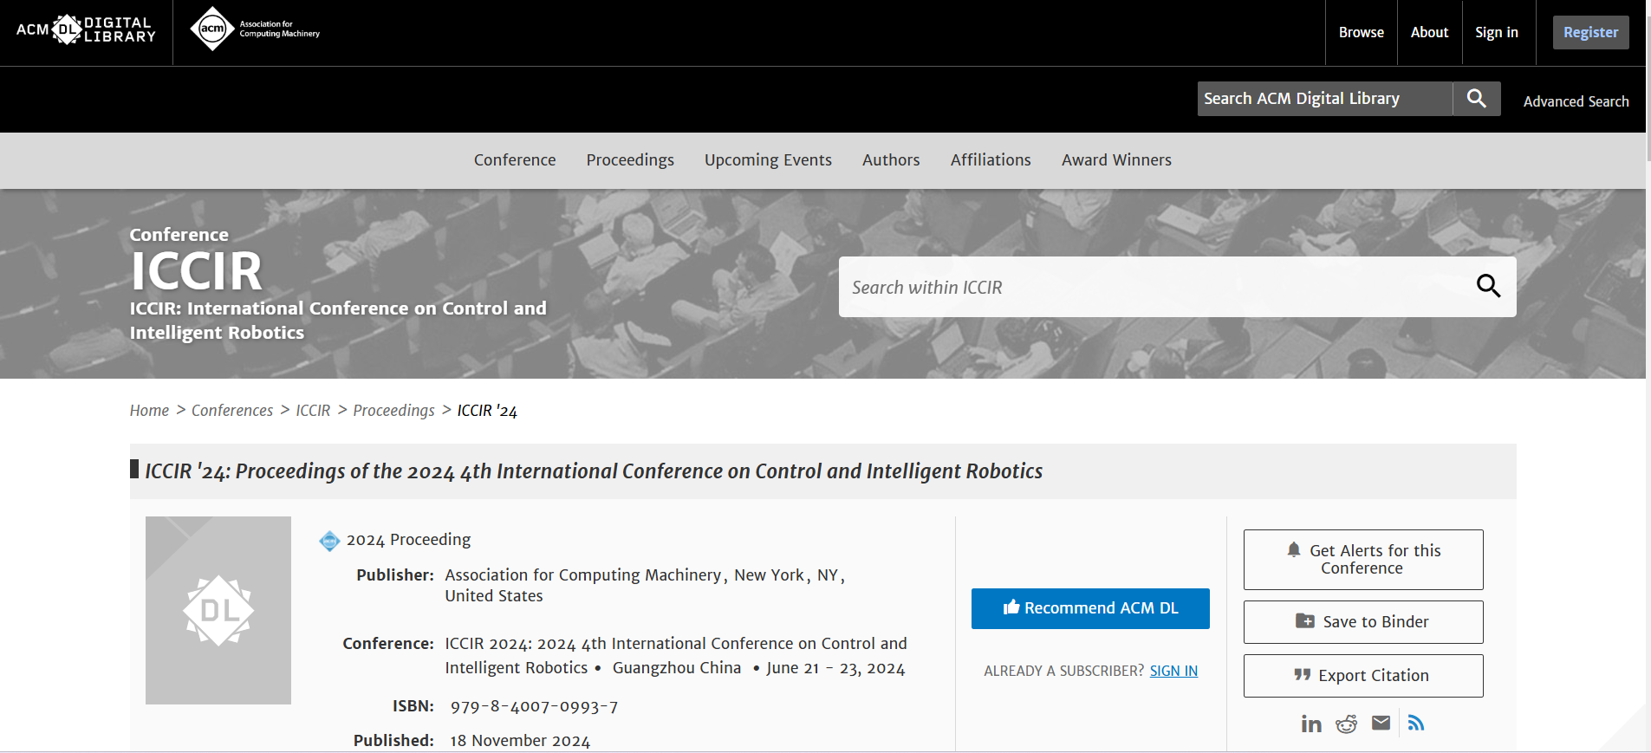1651x753 pixels.
Task: Go to Proceedings breadcrumb link
Action: (x=393, y=411)
